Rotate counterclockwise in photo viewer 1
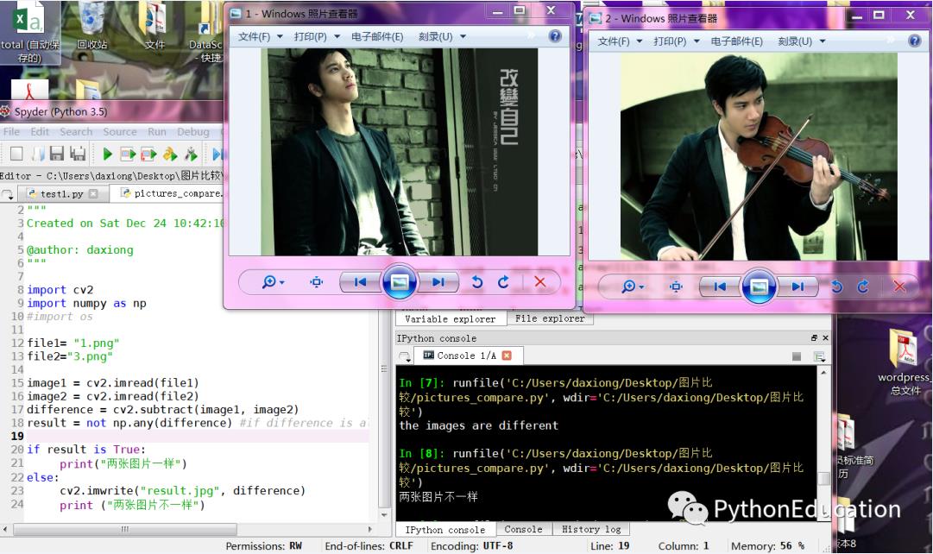This screenshot has height=554, width=933. [476, 282]
